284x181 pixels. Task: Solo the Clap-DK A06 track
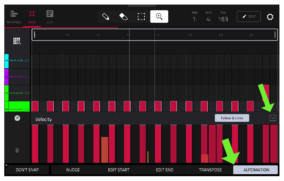28,60
